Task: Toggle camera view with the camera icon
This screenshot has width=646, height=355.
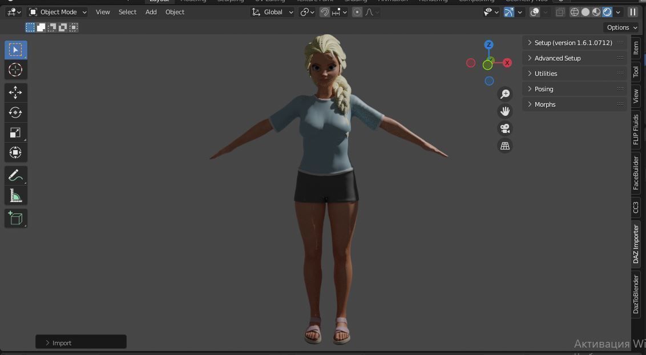Action: coord(504,128)
